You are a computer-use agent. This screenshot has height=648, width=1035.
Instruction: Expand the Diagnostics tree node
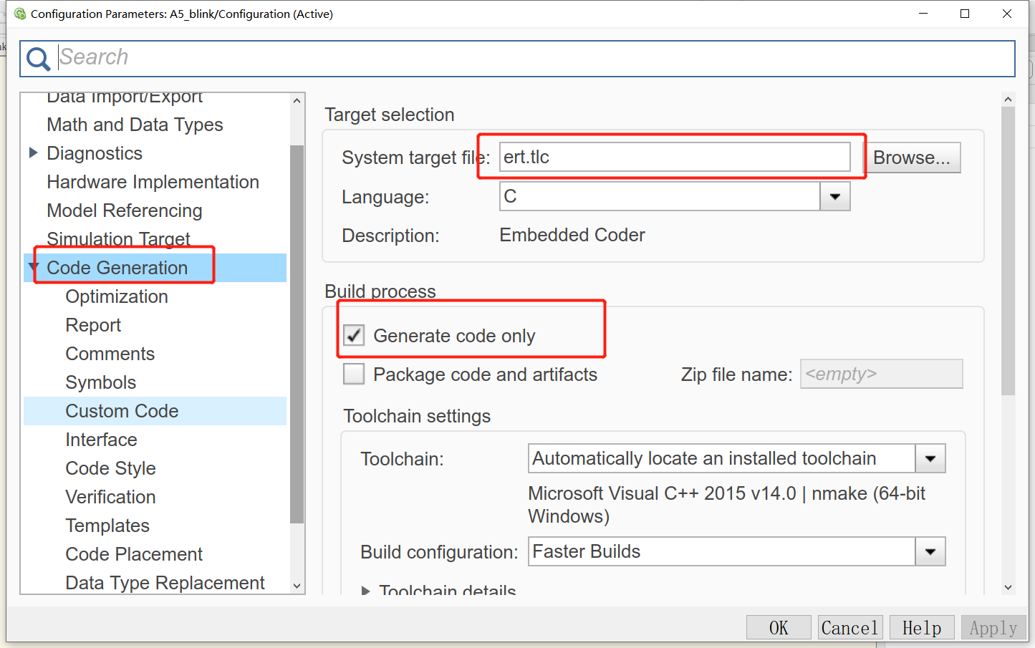click(33, 153)
